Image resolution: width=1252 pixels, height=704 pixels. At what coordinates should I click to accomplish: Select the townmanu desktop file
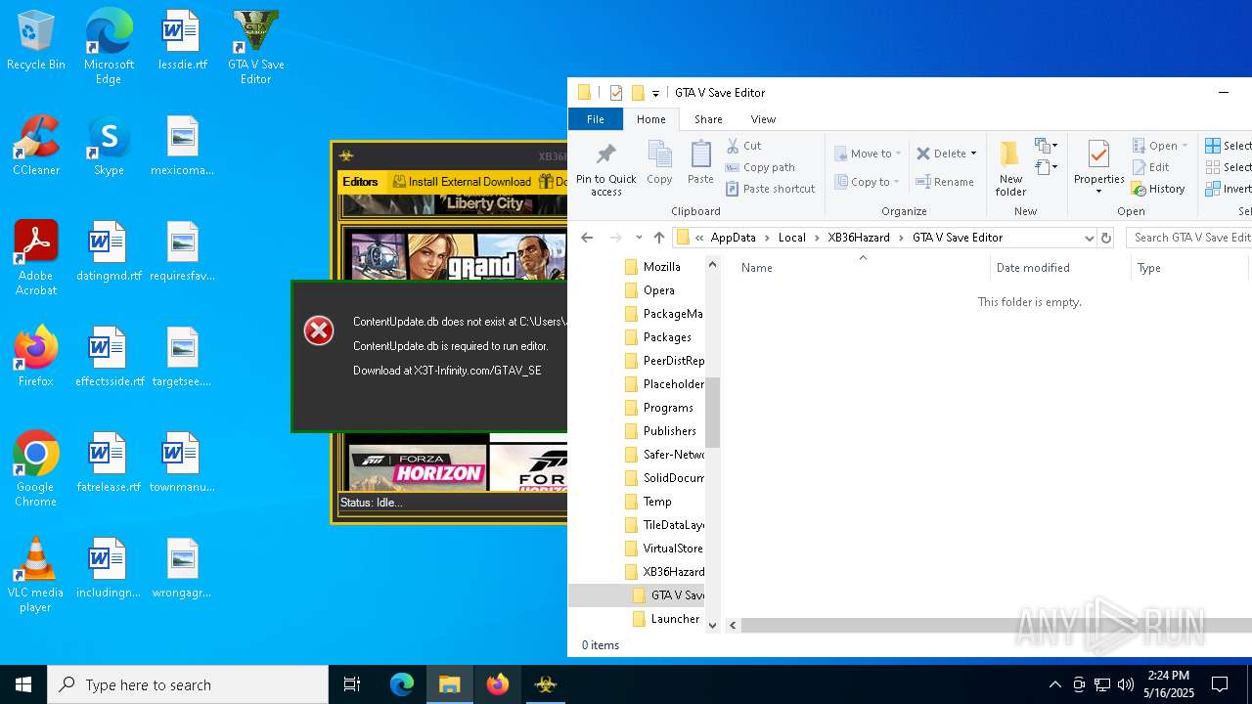click(x=182, y=462)
